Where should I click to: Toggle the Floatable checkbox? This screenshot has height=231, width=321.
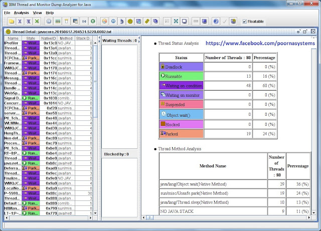[x=245, y=22]
